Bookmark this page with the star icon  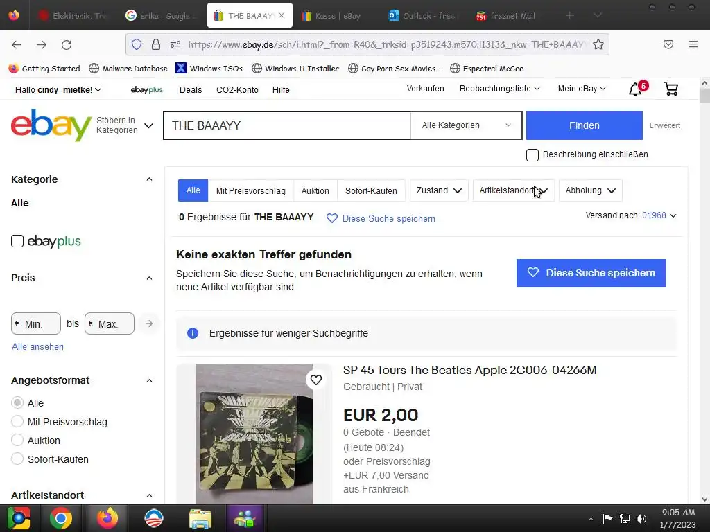pos(598,44)
